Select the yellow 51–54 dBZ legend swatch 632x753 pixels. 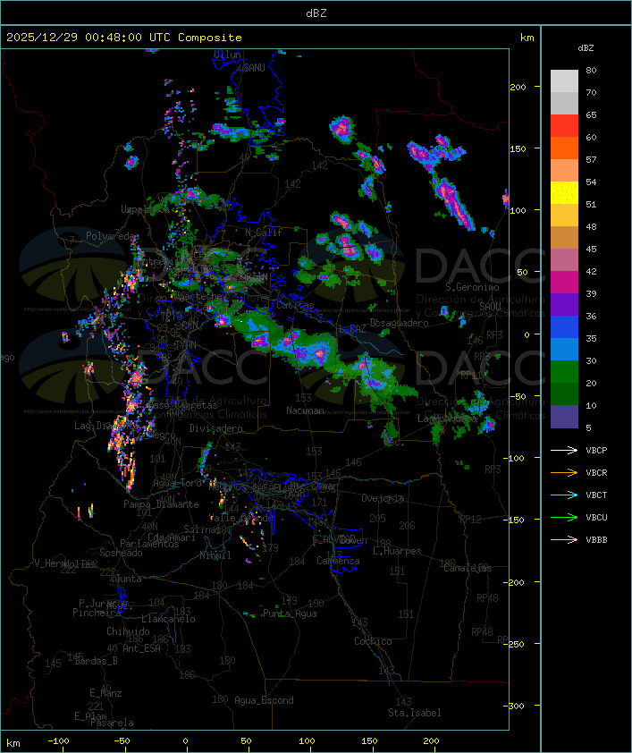point(564,193)
